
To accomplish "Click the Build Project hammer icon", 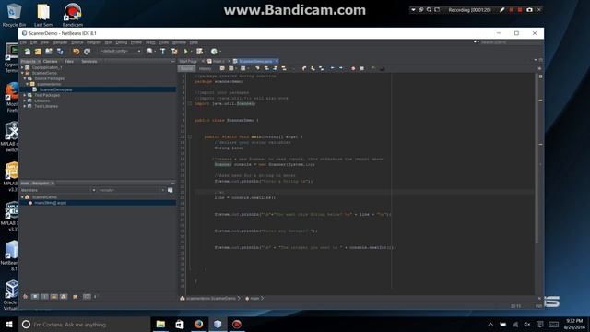I will (163, 52).
